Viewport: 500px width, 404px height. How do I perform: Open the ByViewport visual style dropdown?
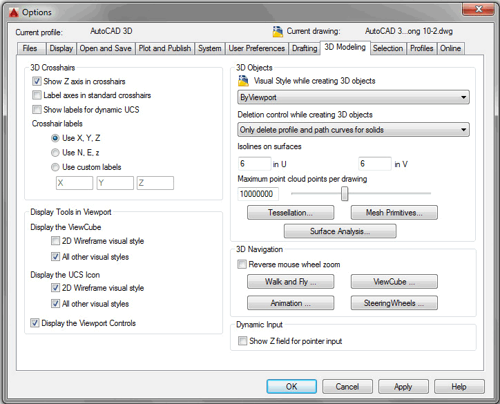tap(353, 98)
